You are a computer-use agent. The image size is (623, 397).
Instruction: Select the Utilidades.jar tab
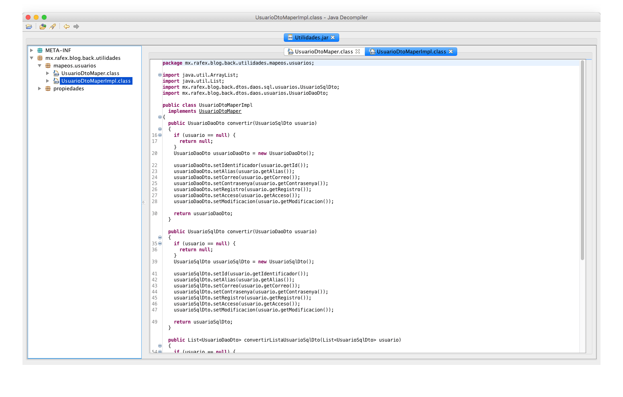311,37
